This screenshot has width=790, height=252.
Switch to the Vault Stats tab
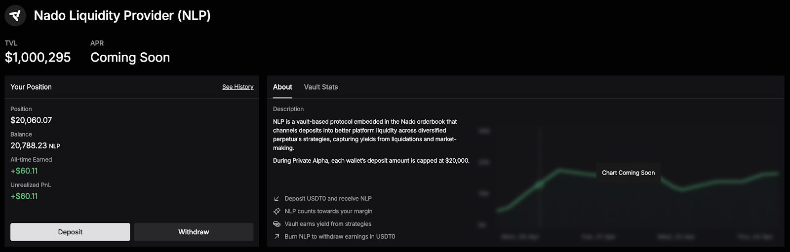[321, 87]
